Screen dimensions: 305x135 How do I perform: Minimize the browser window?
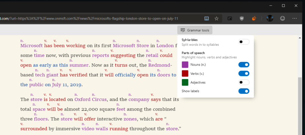(271, 6)
